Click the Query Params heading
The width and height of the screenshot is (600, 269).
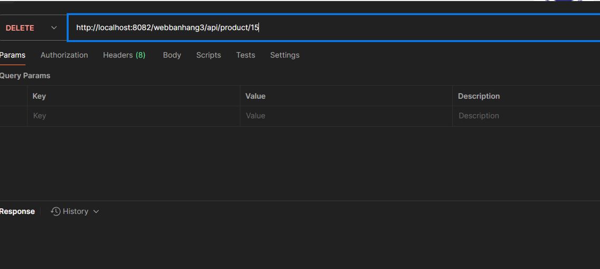point(25,76)
